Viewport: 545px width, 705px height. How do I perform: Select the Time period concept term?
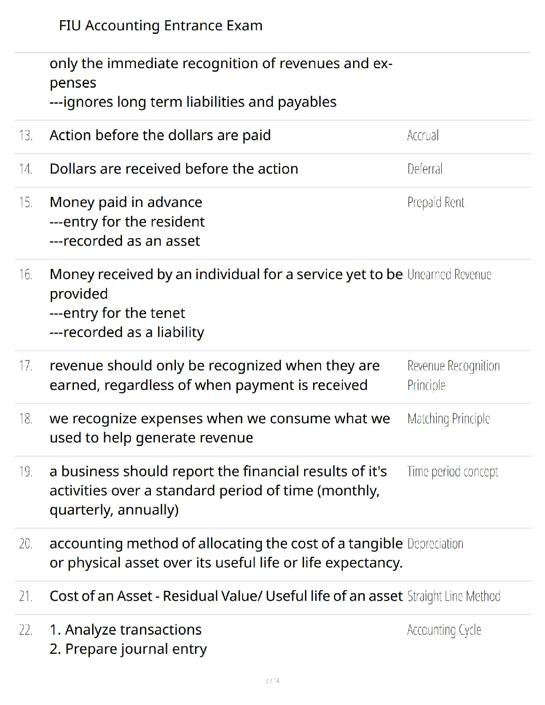(x=452, y=472)
